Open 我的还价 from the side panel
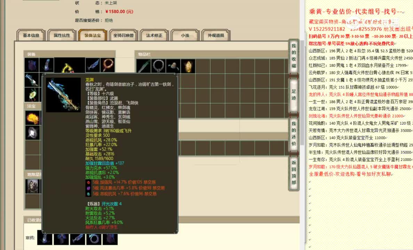This screenshot has width=413, height=250. point(294,134)
